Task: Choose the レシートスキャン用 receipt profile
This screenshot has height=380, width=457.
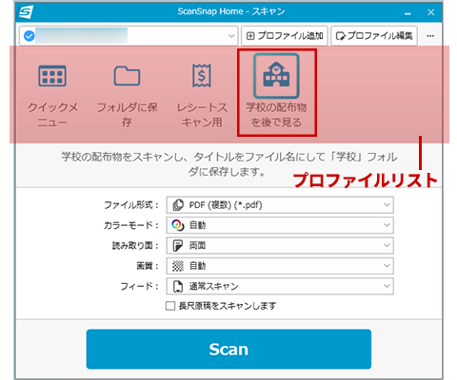Action: click(202, 75)
